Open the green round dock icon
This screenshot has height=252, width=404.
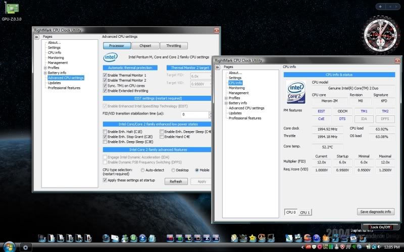click(x=133, y=238)
